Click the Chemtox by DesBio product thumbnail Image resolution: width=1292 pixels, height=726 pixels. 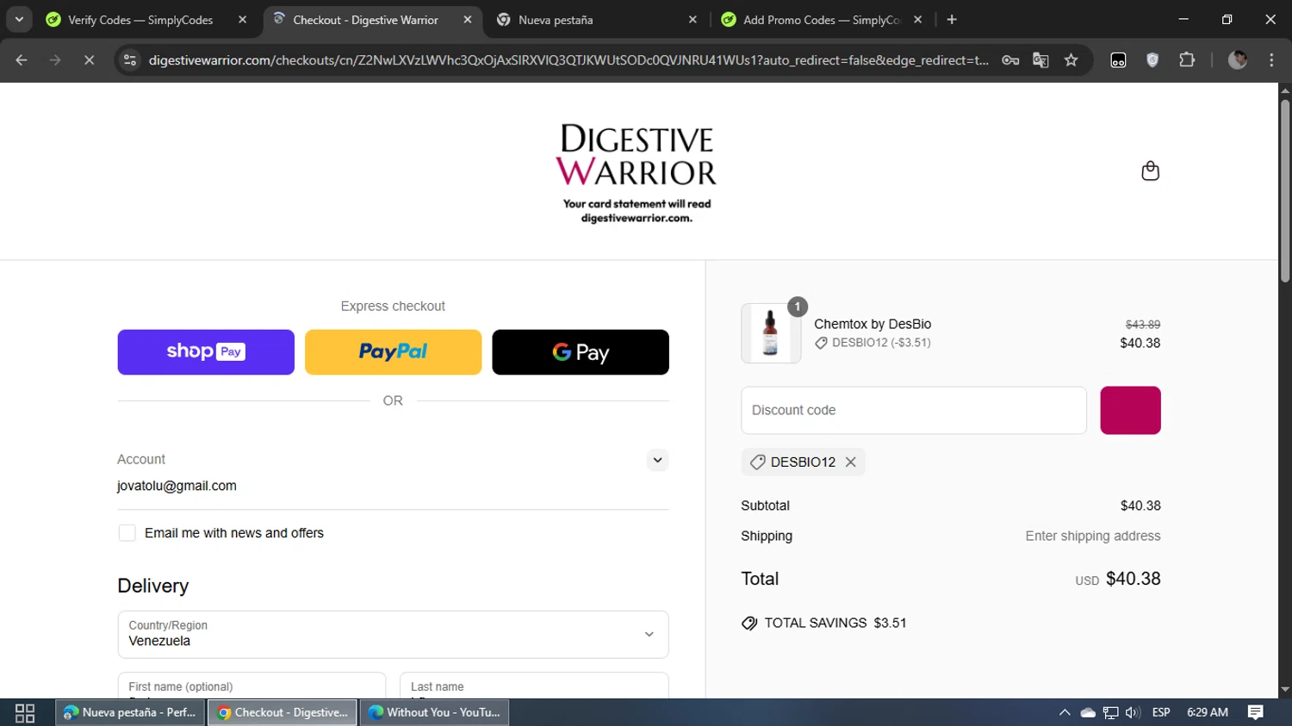point(771,333)
